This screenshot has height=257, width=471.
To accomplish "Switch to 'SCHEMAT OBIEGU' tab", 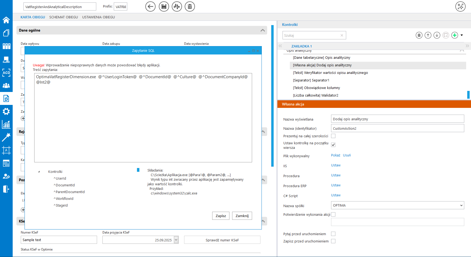I will (63, 17).
